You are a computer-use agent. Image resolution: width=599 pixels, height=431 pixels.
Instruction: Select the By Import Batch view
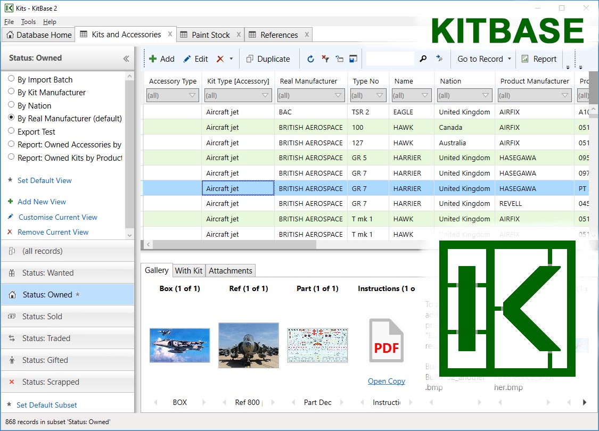point(45,79)
